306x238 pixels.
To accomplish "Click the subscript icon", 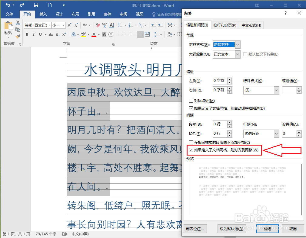I will click(57, 34).
